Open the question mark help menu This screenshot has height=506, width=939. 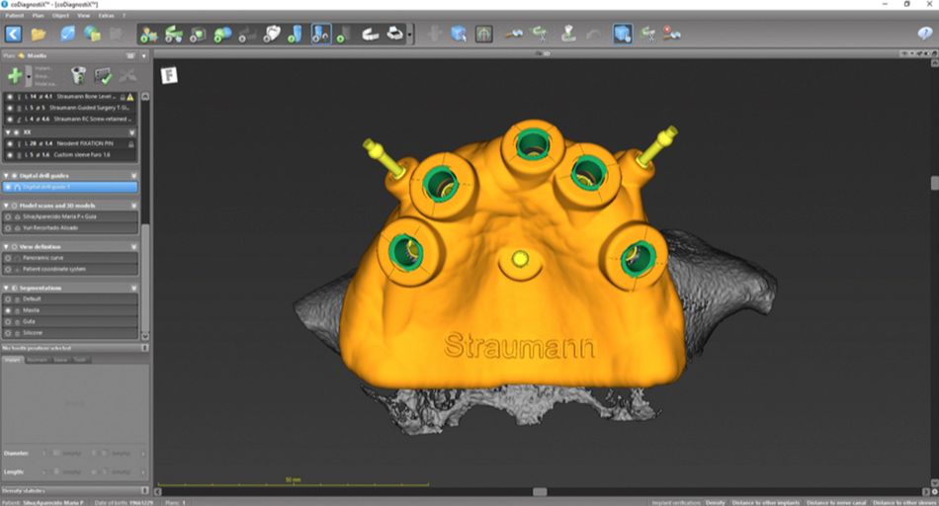pyautogui.click(x=124, y=16)
